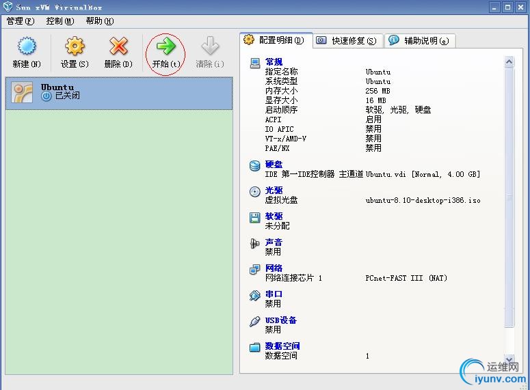This screenshot has width=530, height=390.
Task: Open the 数据空间 section link
Action: (x=282, y=346)
